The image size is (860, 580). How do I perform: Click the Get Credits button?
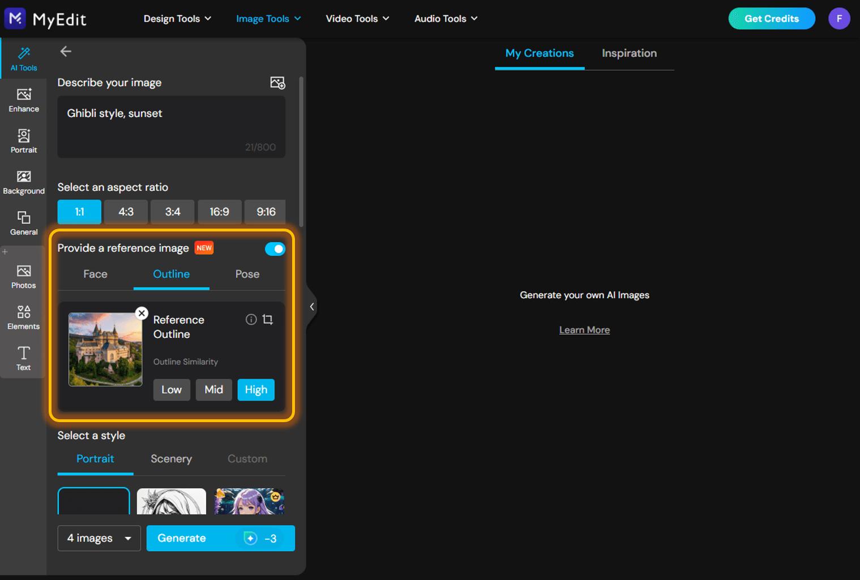tap(772, 19)
